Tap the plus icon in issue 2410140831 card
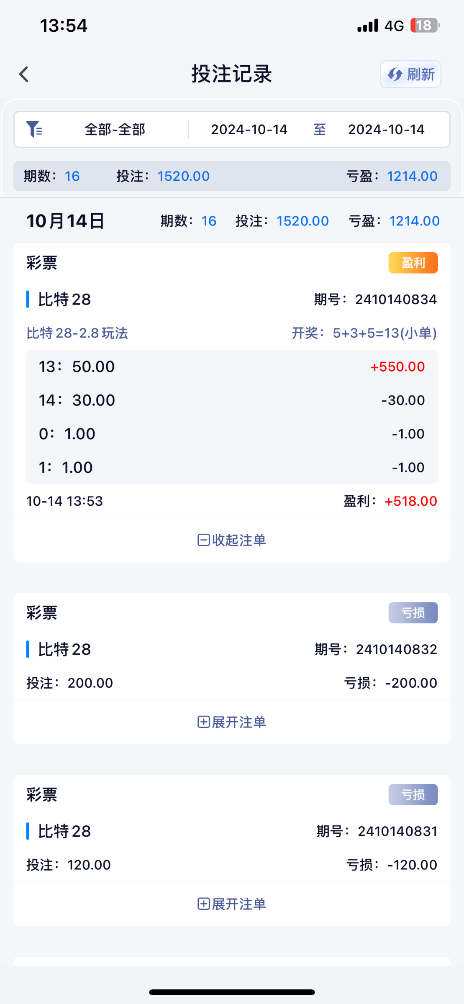This screenshot has width=464, height=1004. (x=203, y=904)
